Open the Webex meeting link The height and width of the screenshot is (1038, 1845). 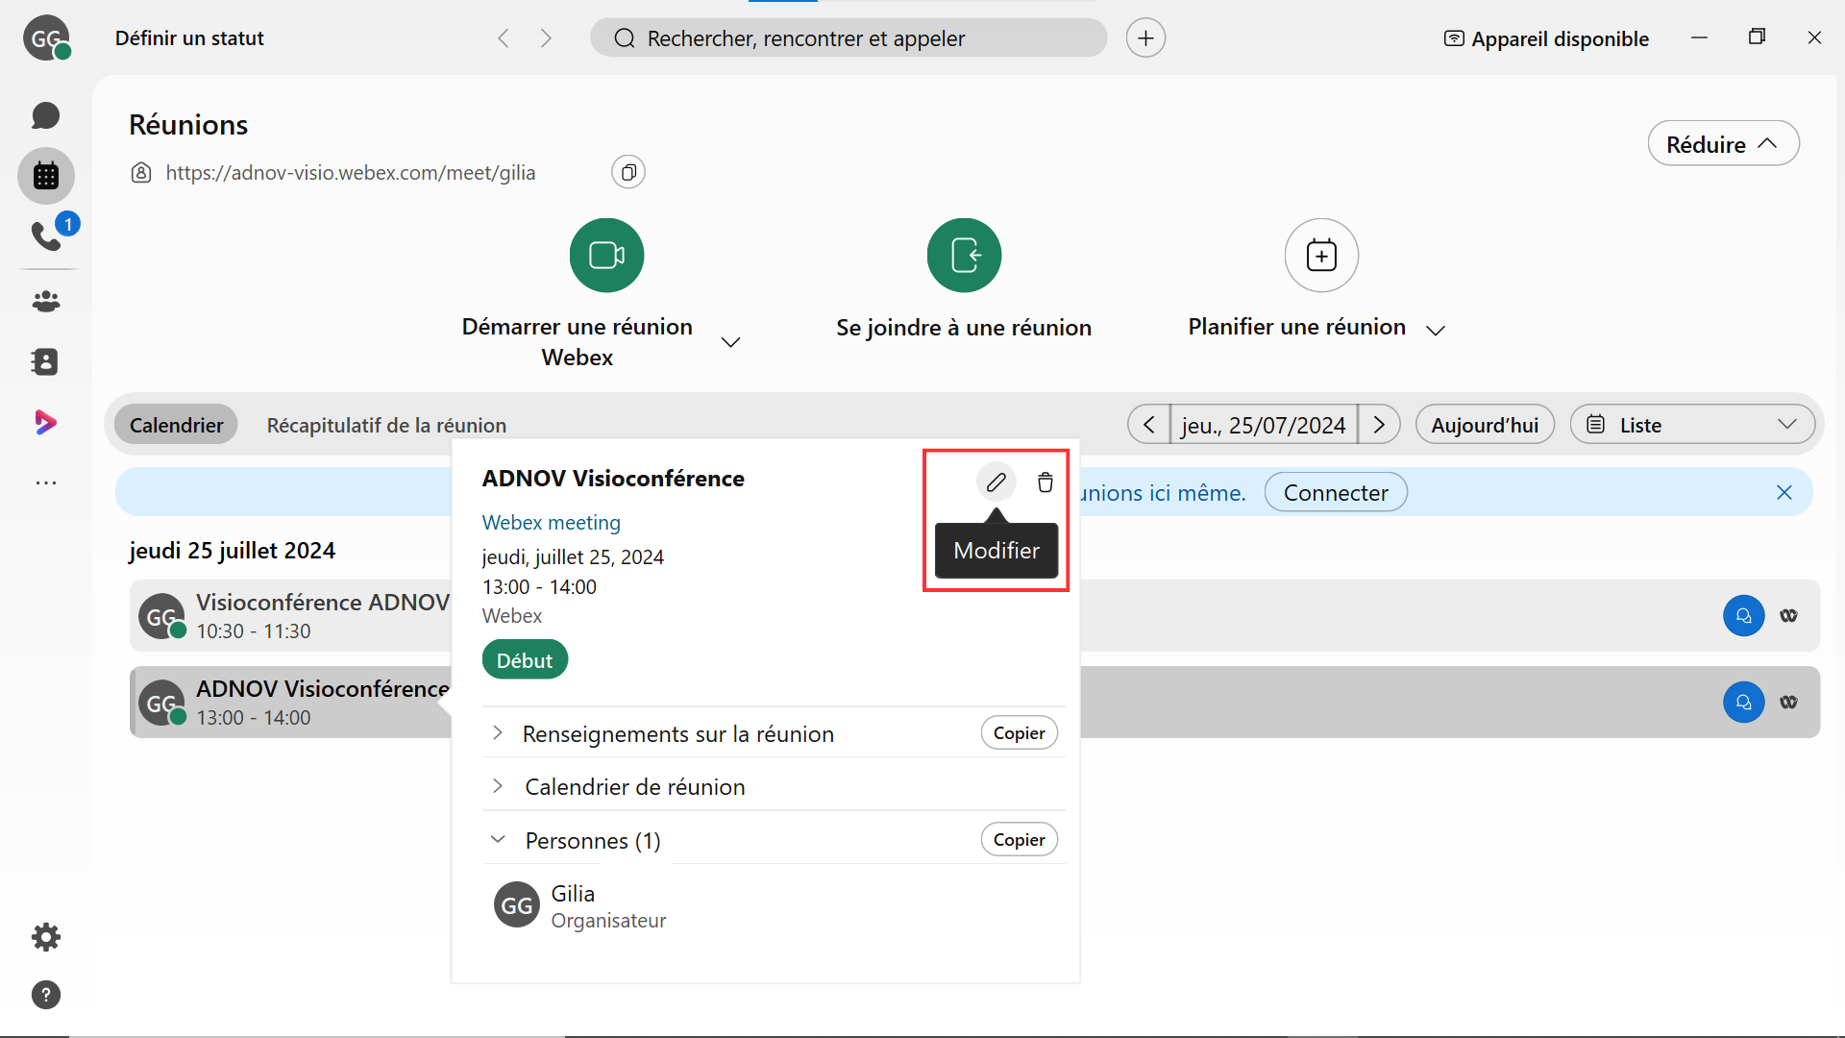[x=551, y=523]
